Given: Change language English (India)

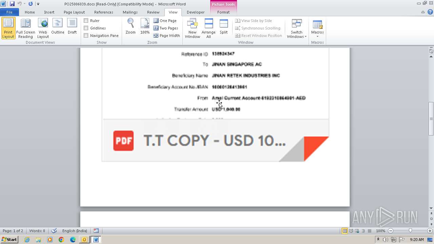Looking at the screenshot, I should pos(75,231).
